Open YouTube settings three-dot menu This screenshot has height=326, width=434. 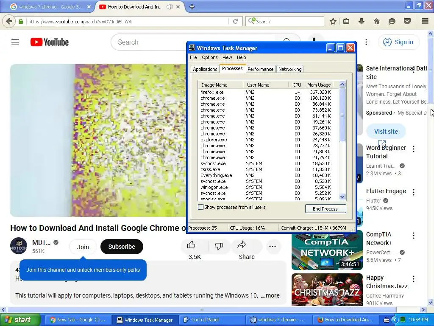[366, 42]
